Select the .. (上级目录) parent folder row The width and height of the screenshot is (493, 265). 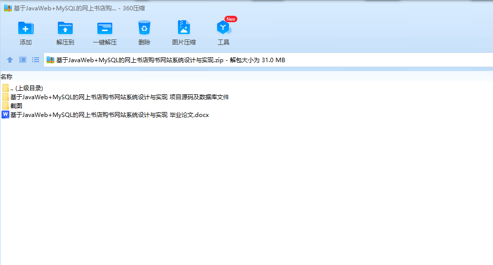pyautogui.click(x=22, y=88)
